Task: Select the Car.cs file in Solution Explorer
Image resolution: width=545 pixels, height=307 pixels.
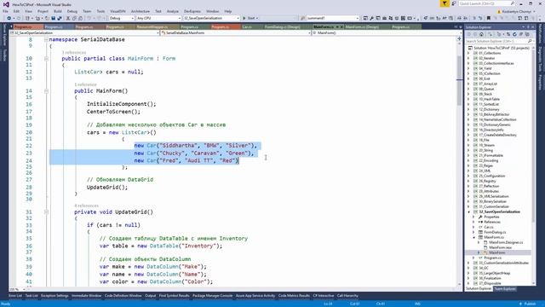Action: [489, 227]
